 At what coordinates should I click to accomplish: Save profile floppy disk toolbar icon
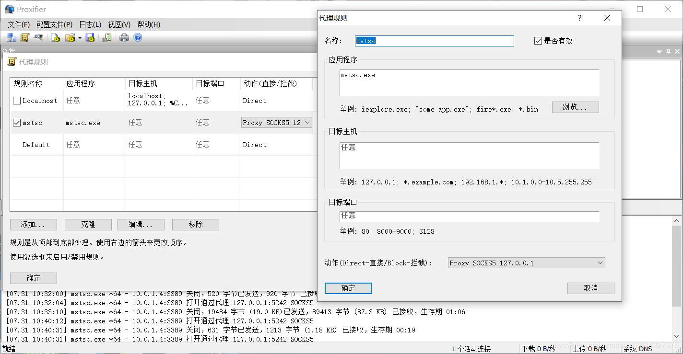click(90, 37)
